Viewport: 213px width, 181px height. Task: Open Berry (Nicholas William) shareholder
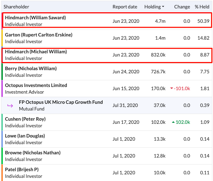click(31, 68)
